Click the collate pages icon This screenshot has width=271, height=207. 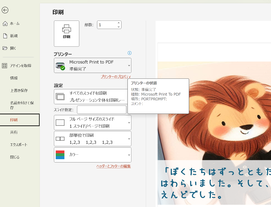pos(60,139)
